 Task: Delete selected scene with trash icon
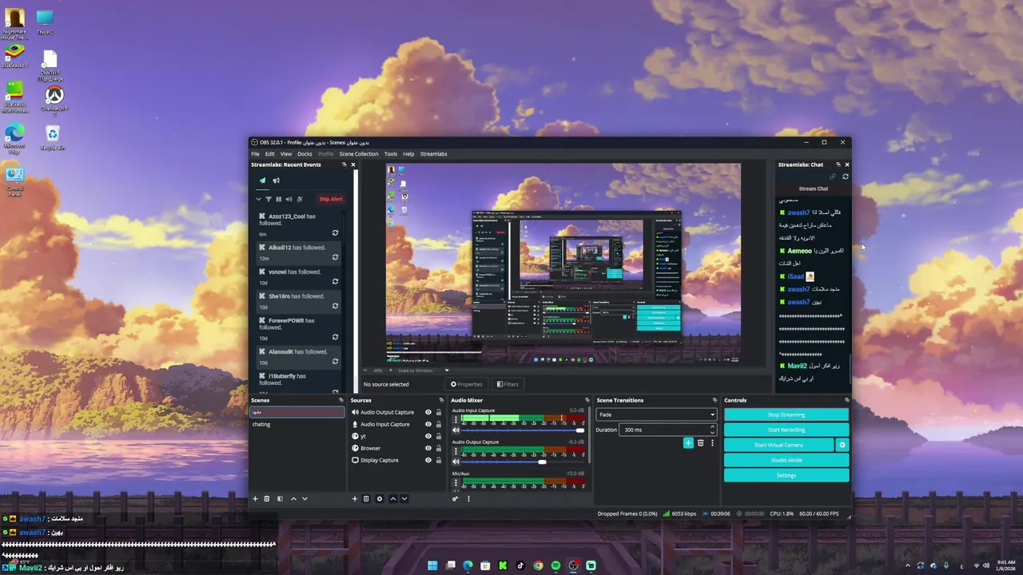(267, 498)
